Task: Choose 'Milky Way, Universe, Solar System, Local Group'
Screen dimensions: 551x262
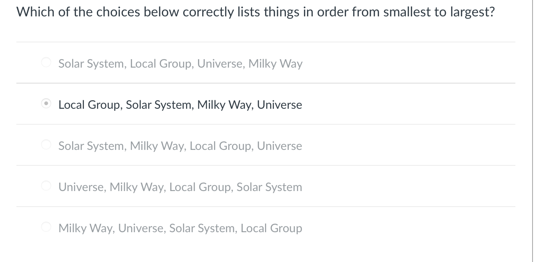Action: point(180,228)
